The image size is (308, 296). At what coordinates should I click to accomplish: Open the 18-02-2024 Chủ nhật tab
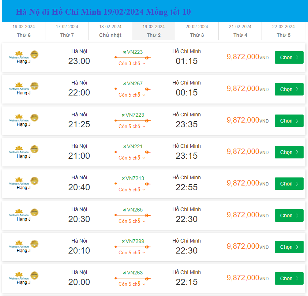tap(110, 31)
